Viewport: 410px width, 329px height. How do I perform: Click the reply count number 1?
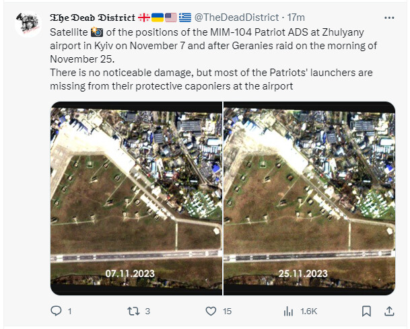[x=69, y=312]
